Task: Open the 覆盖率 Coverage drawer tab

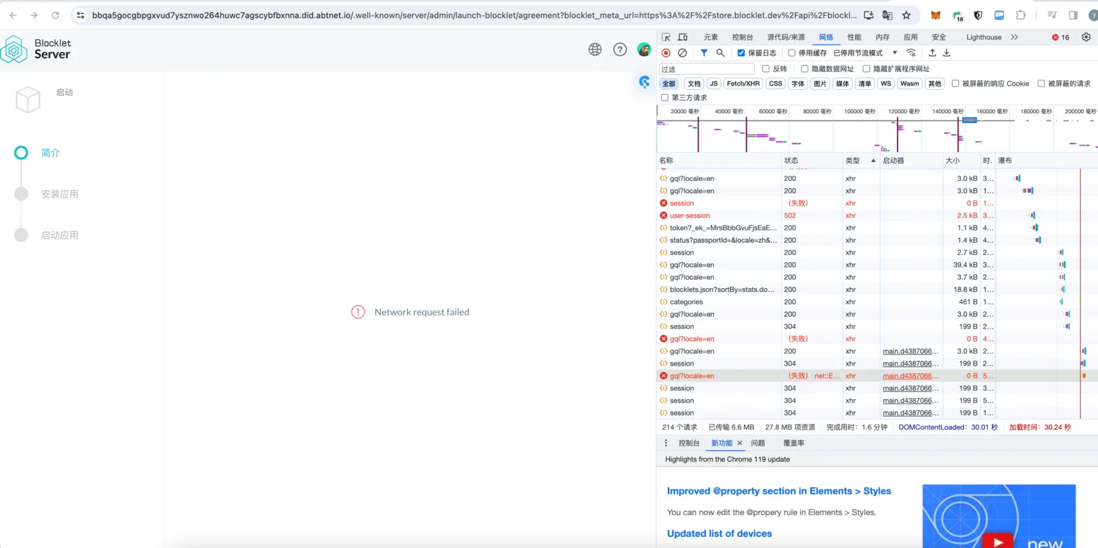Action: (793, 443)
